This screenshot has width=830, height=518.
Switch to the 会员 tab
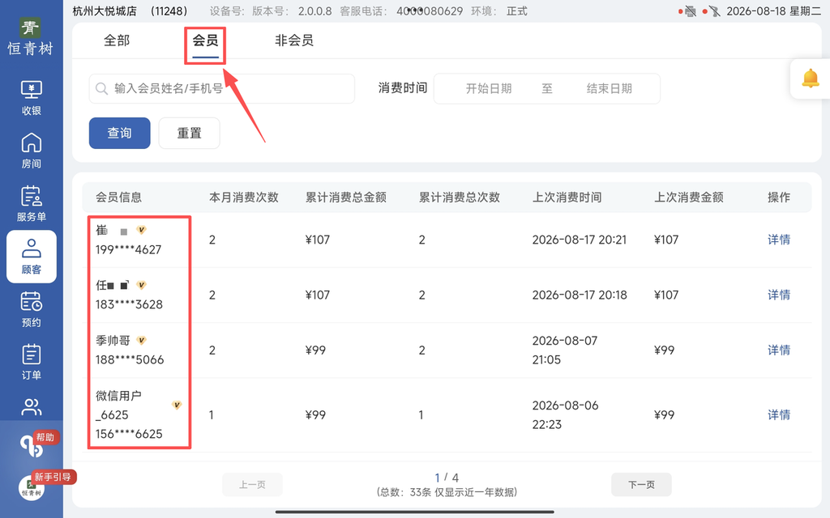(205, 40)
